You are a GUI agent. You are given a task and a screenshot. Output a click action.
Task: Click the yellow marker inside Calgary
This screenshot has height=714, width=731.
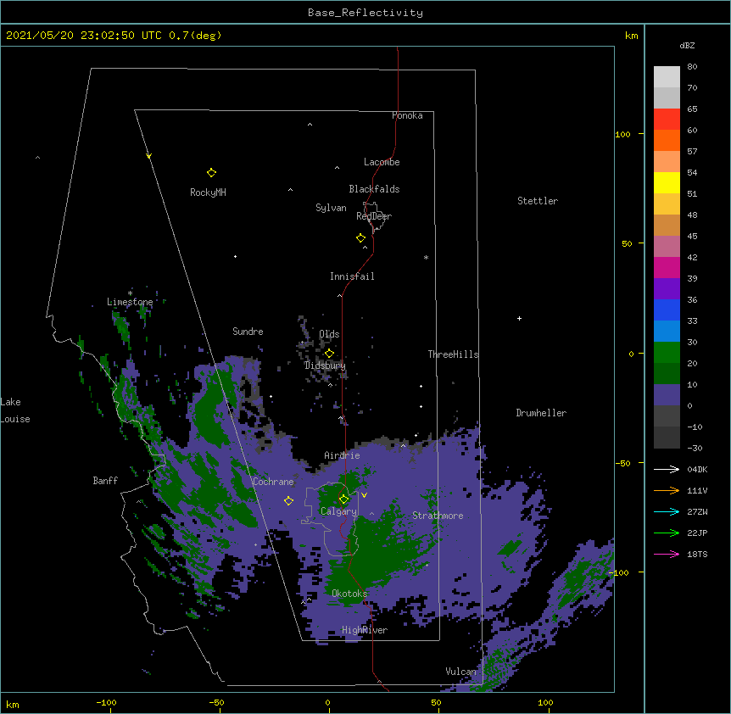click(x=343, y=499)
